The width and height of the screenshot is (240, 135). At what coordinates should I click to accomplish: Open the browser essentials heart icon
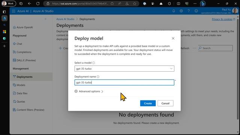(187, 3)
